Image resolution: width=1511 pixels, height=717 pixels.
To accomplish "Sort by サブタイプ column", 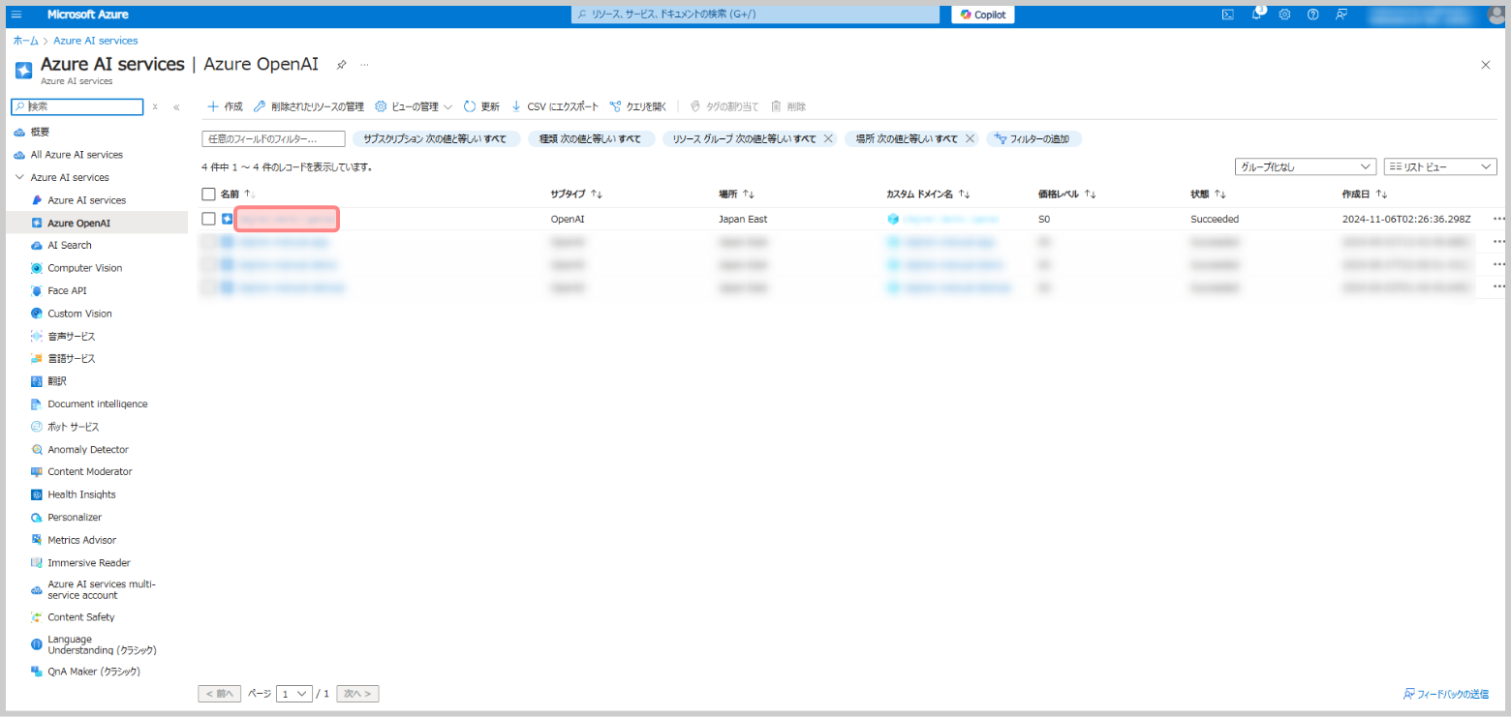I will tap(576, 194).
